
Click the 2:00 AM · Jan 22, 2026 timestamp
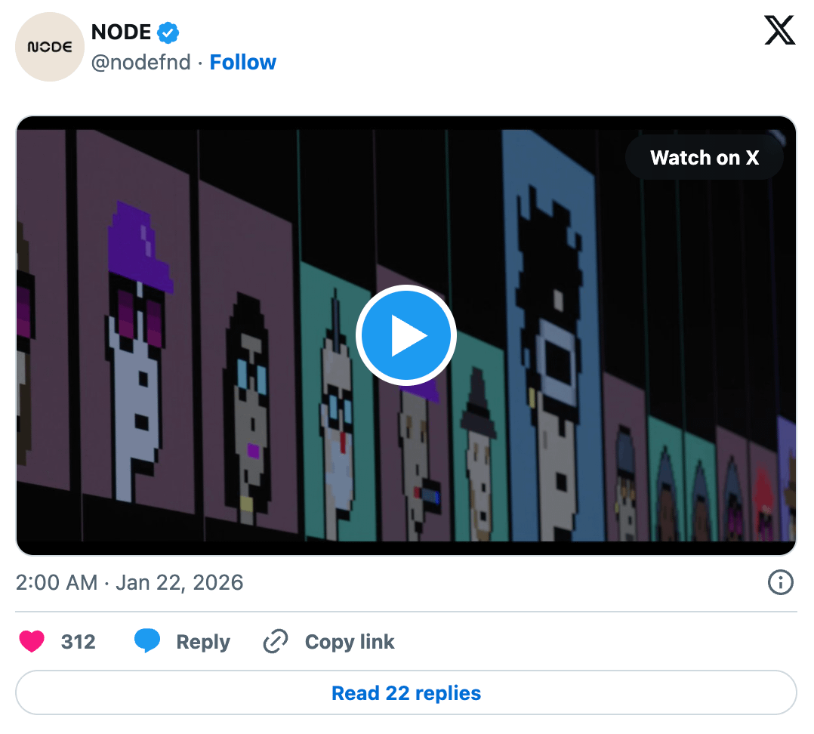(x=129, y=582)
